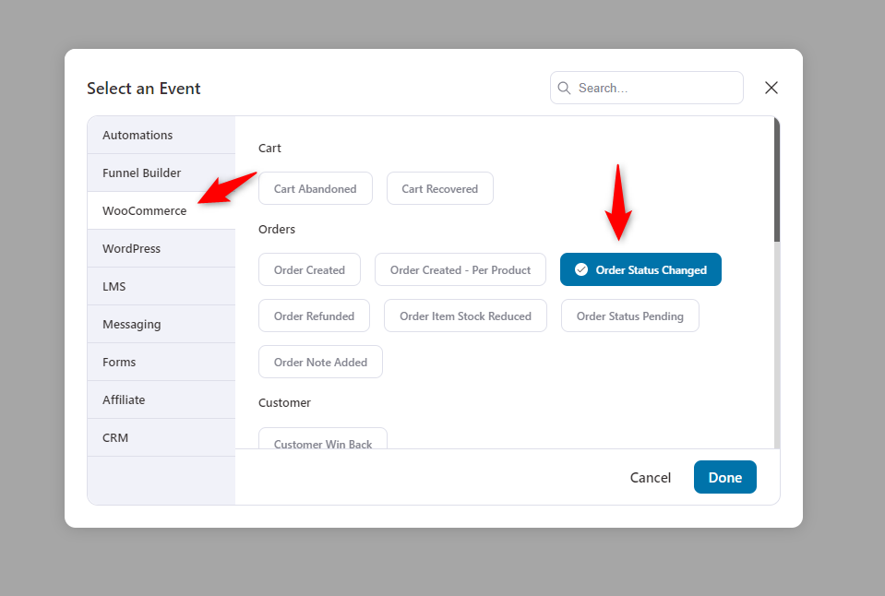Confirm selection with Done button
885x596 pixels.
(x=725, y=478)
